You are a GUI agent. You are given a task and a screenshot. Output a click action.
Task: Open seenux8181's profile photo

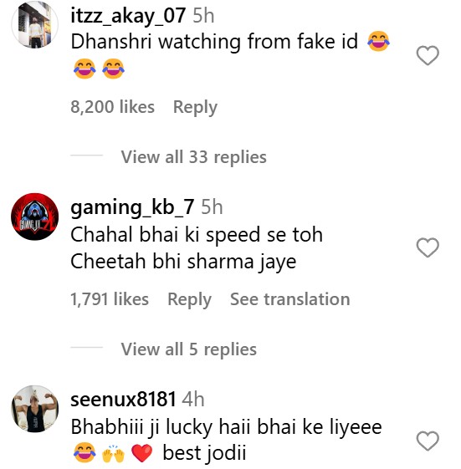35,409
